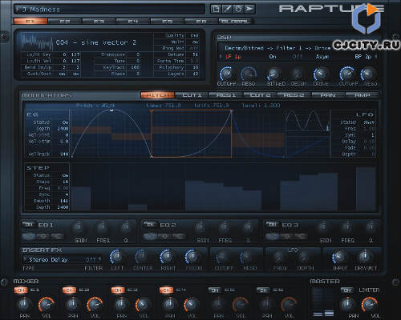
Task: Click the DSP Filter 1 RESO knob
Action: click(249, 74)
